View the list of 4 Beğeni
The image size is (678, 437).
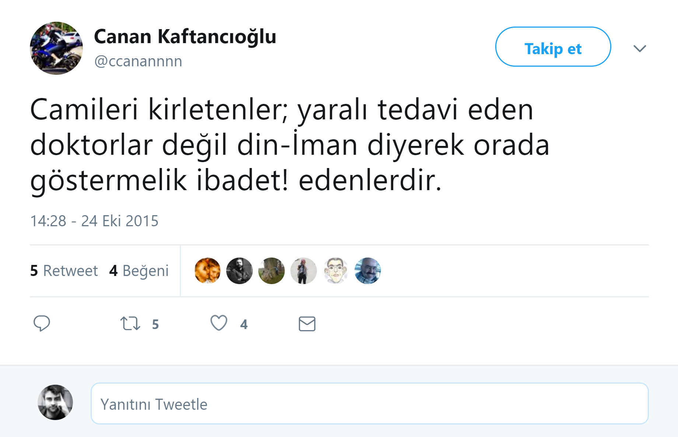pos(139,271)
